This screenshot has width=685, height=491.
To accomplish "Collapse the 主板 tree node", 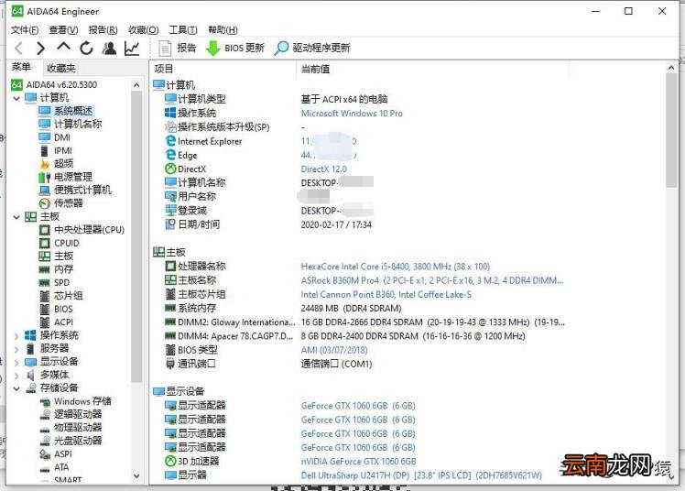I will pos(16,217).
